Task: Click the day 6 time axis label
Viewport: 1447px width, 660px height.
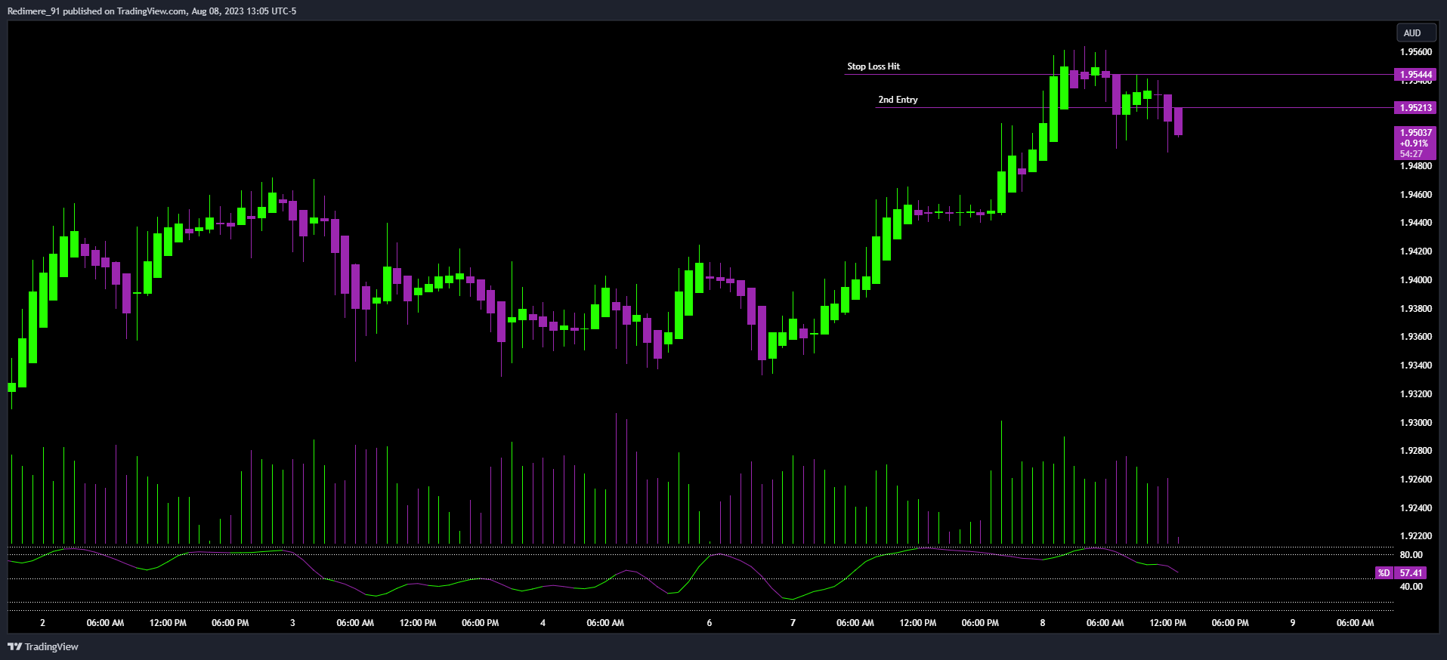Action: pyautogui.click(x=709, y=623)
